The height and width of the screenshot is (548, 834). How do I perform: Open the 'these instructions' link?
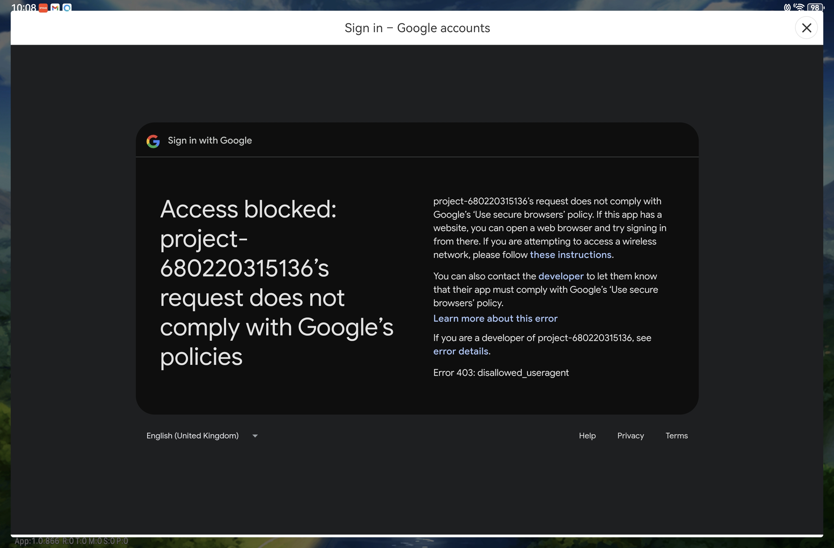[570, 255]
